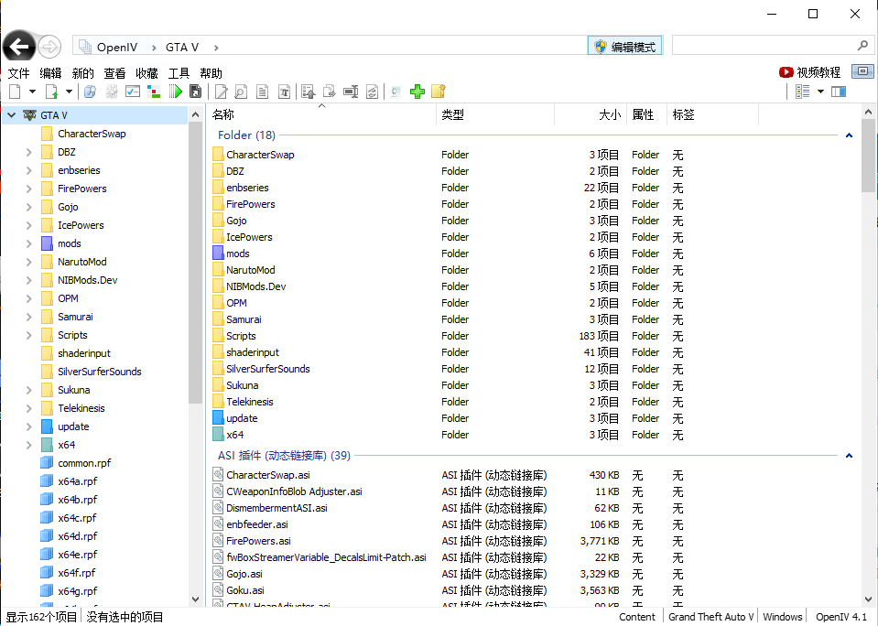Viewport: 878px width, 626px height.
Task: Click breadcrumb chevron after GTA V
Action: point(216,48)
